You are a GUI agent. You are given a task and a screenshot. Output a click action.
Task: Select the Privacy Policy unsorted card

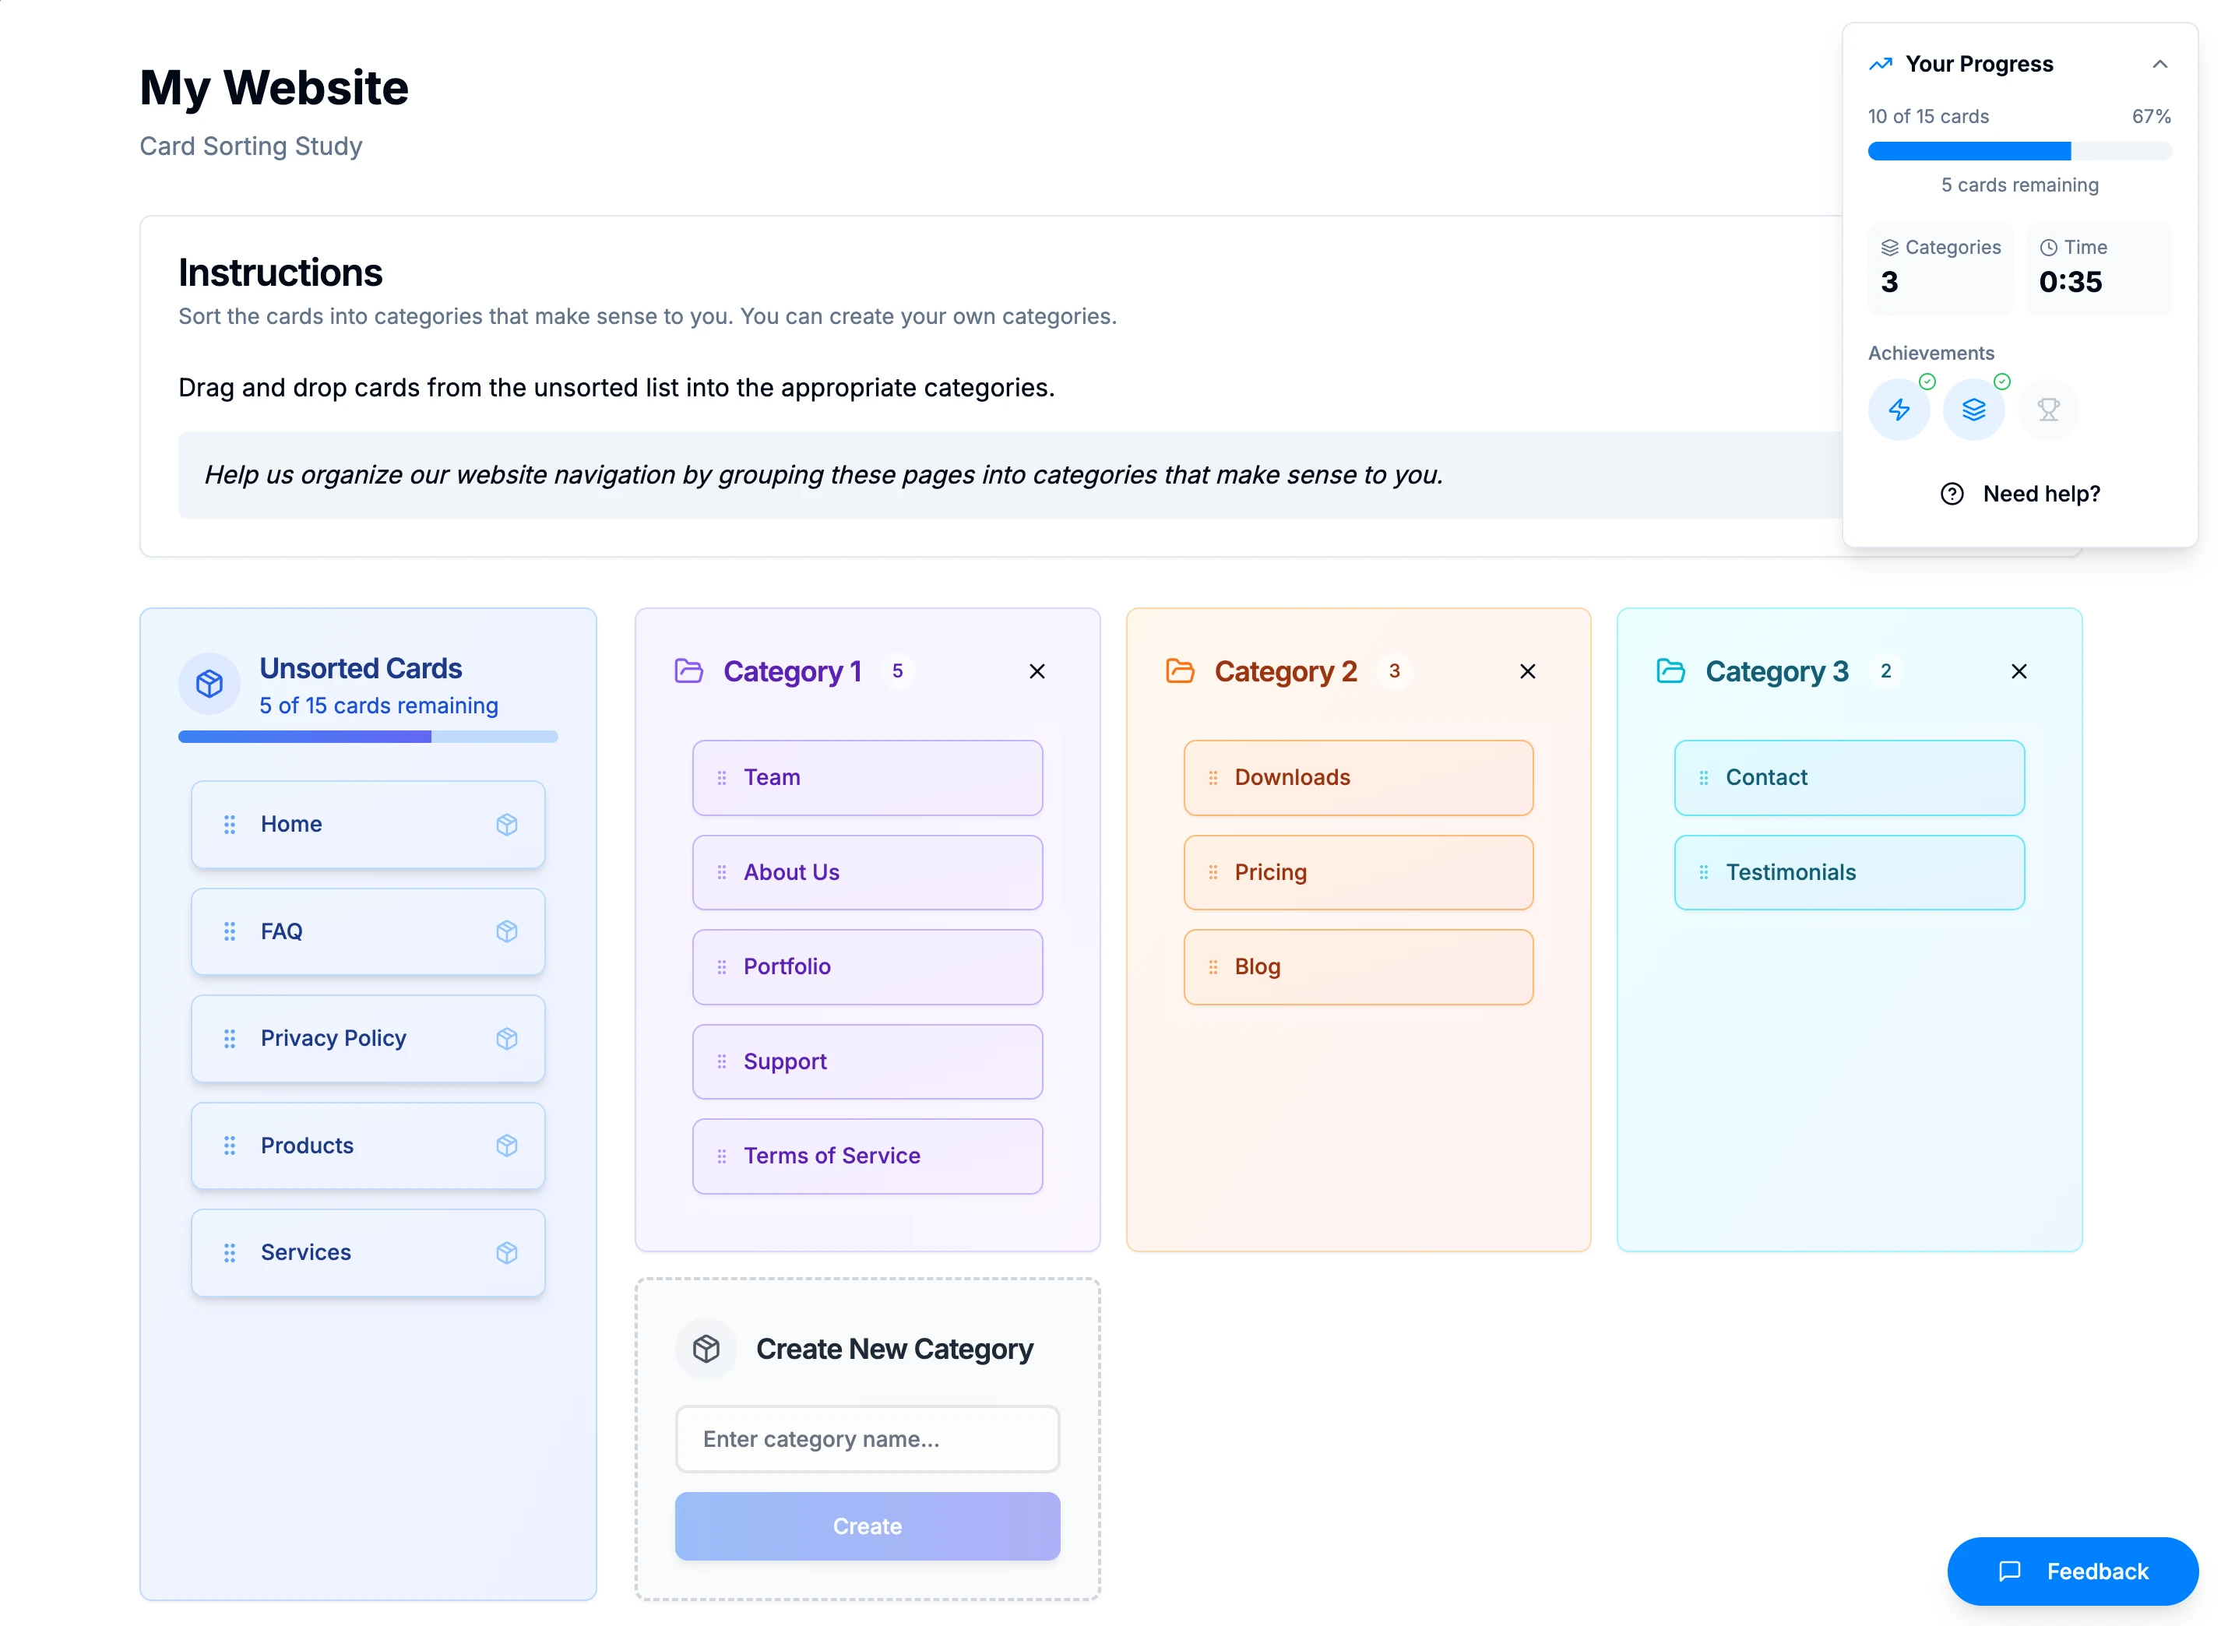click(367, 1038)
